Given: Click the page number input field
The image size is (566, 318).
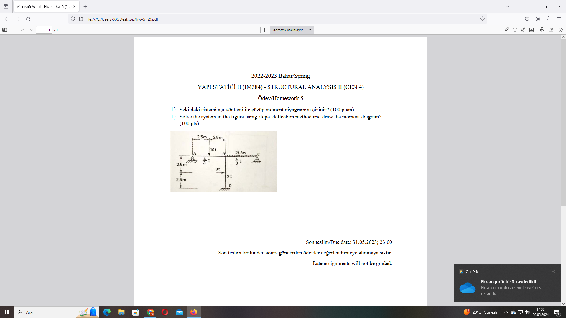Looking at the screenshot, I should [x=44, y=30].
